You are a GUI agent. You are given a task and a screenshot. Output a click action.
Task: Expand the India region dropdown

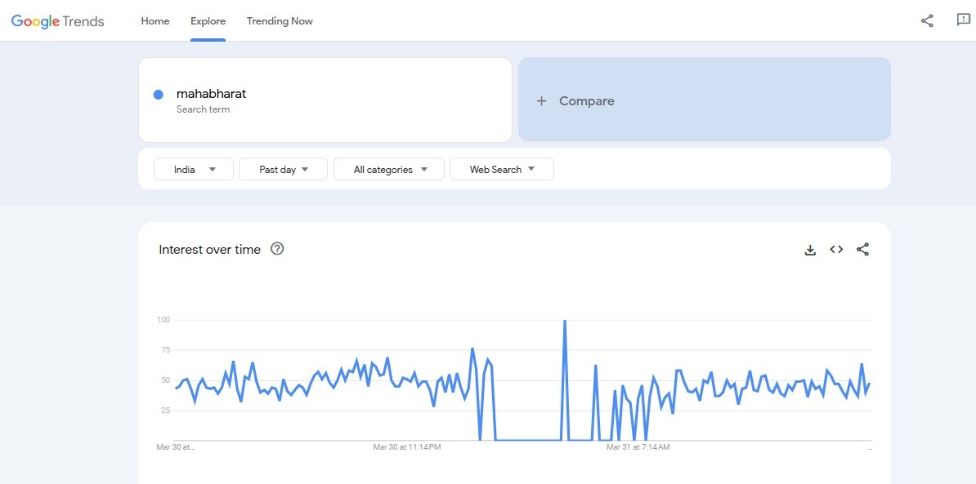tap(194, 169)
